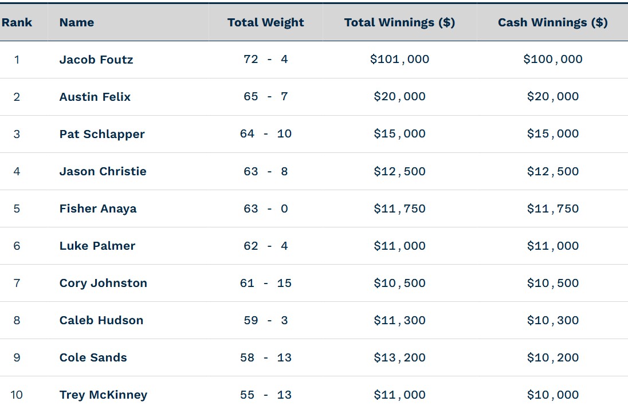The image size is (628, 413).
Task: Click the Total Winnings ($) header
Action: point(399,23)
